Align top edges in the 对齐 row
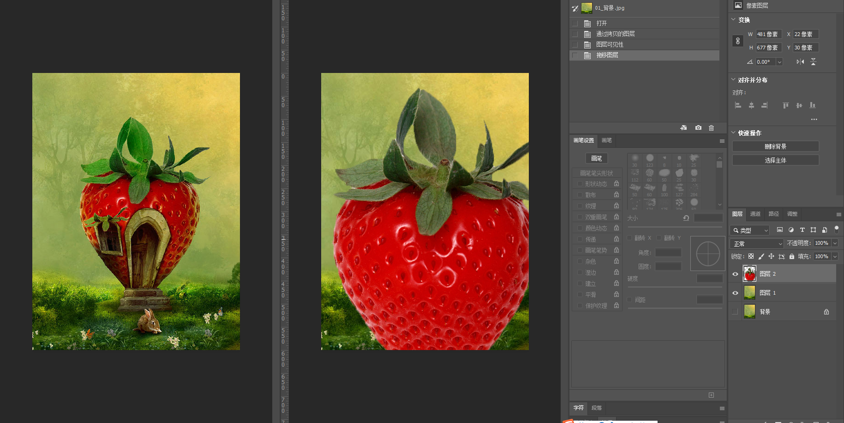Image resolution: width=844 pixels, height=423 pixels. [x=785, y=105]
